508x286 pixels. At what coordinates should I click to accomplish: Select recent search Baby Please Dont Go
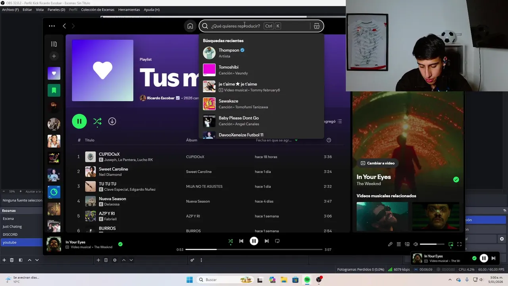[261, 121]
